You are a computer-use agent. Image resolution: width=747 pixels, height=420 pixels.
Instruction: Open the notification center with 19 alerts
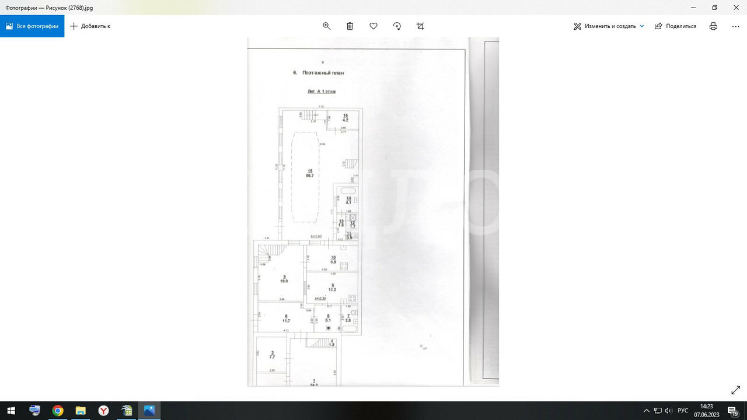pyautogui.click(x=733, y=411)
